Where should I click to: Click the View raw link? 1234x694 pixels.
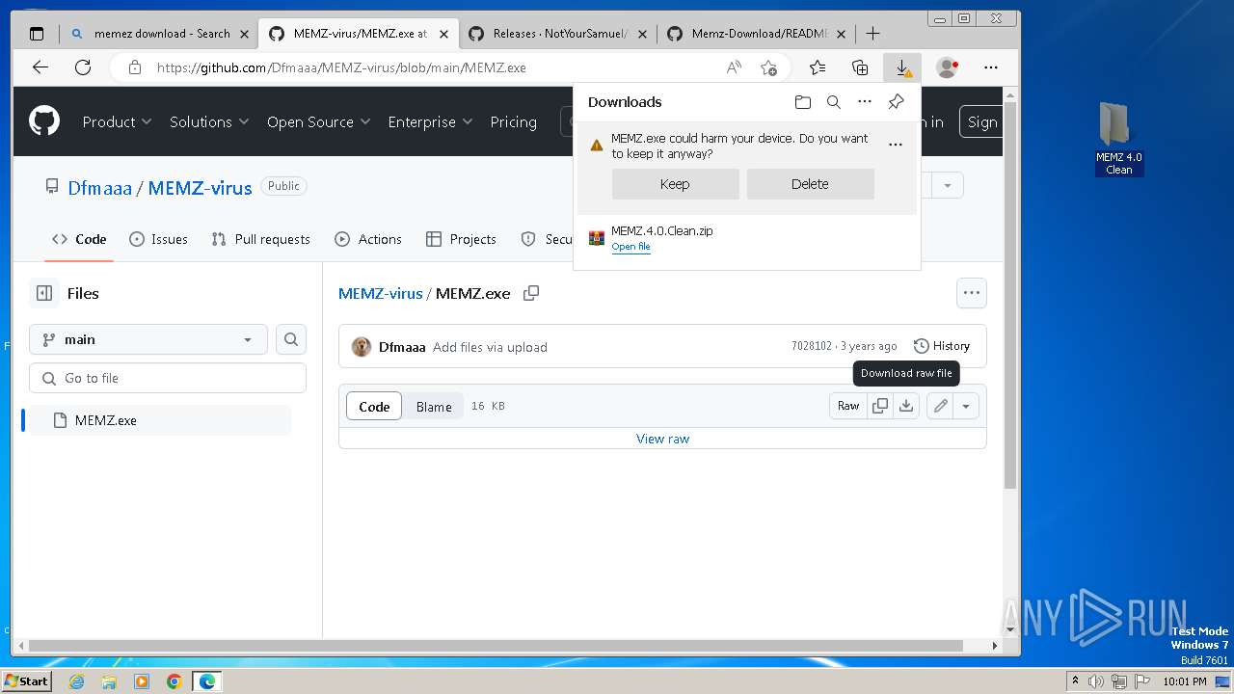[x=662, y=439]
